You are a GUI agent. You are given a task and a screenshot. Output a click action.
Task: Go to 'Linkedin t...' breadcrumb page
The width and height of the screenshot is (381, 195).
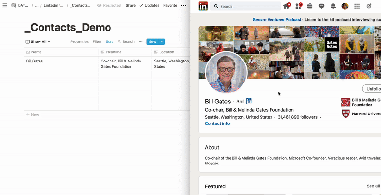click(53, 5)
